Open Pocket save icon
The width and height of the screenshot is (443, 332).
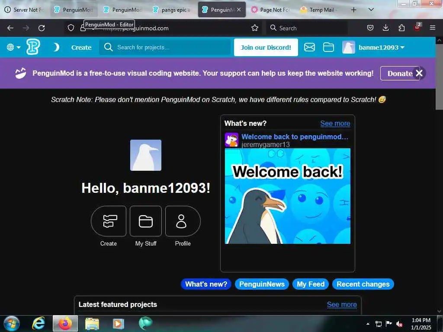tap(370, 28)
